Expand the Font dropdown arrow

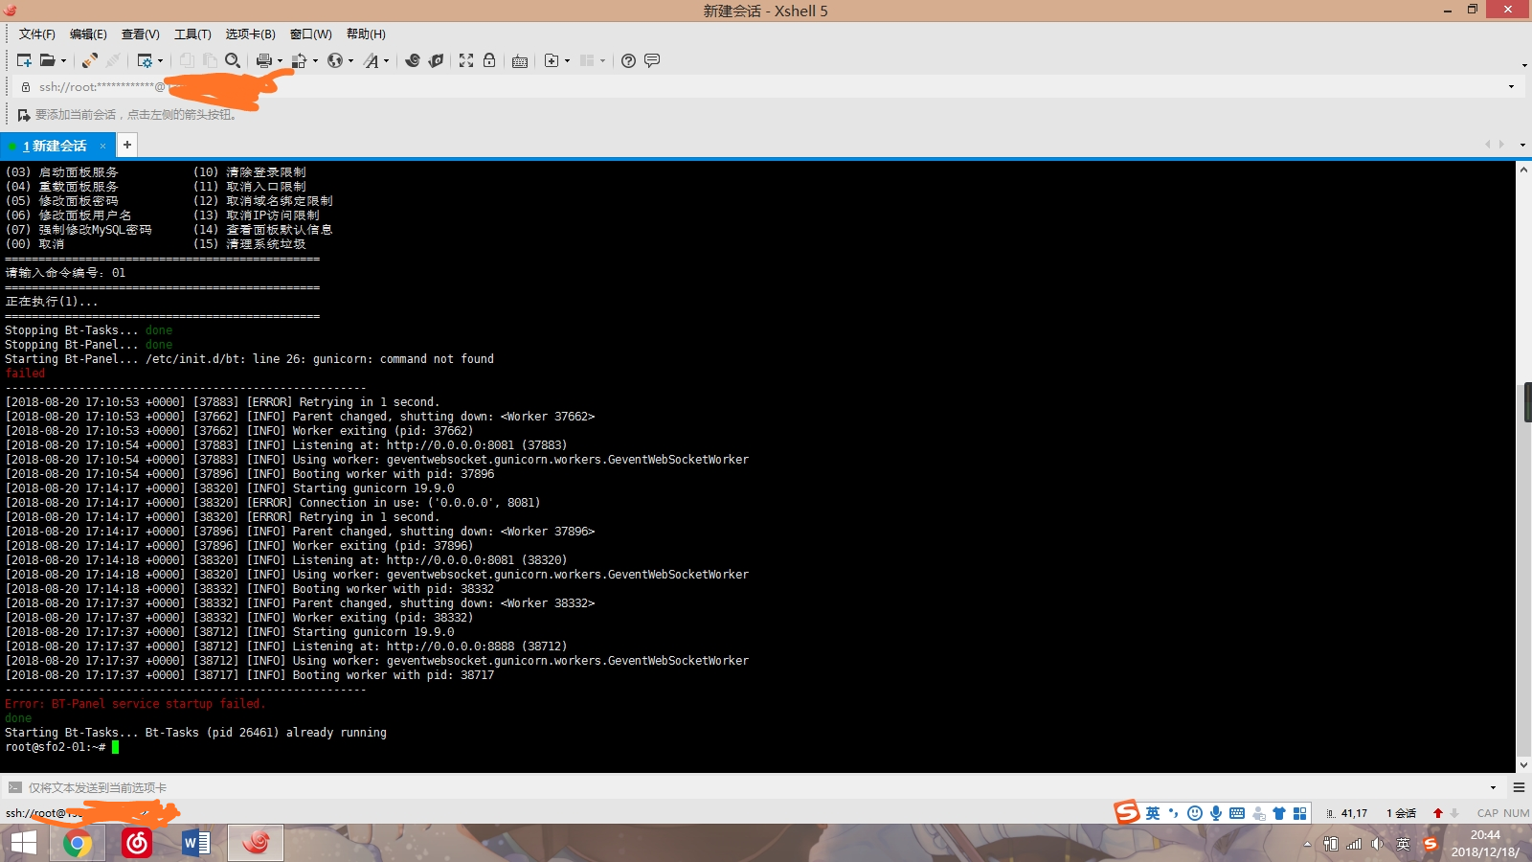coord(387,60)
